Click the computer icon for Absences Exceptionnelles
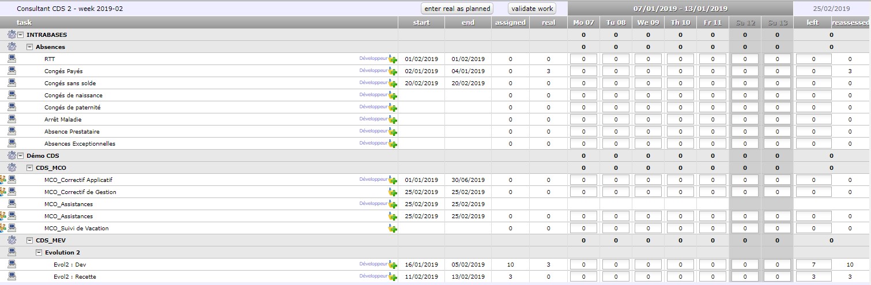Screen dimensions: 871x285 pyautogui.click(x=12, y=143)
